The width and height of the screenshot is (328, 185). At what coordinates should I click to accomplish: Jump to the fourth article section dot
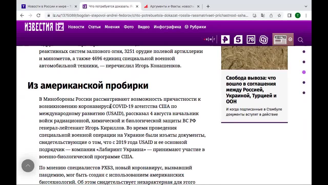coord(304,82)
